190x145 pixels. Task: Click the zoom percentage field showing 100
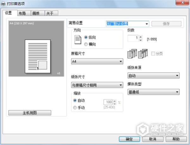point(108,102)
